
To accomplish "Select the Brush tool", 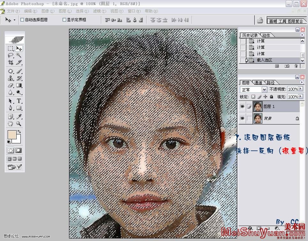I will point(19,71).
